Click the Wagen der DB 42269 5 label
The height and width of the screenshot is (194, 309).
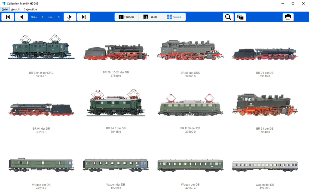(265, 186)
